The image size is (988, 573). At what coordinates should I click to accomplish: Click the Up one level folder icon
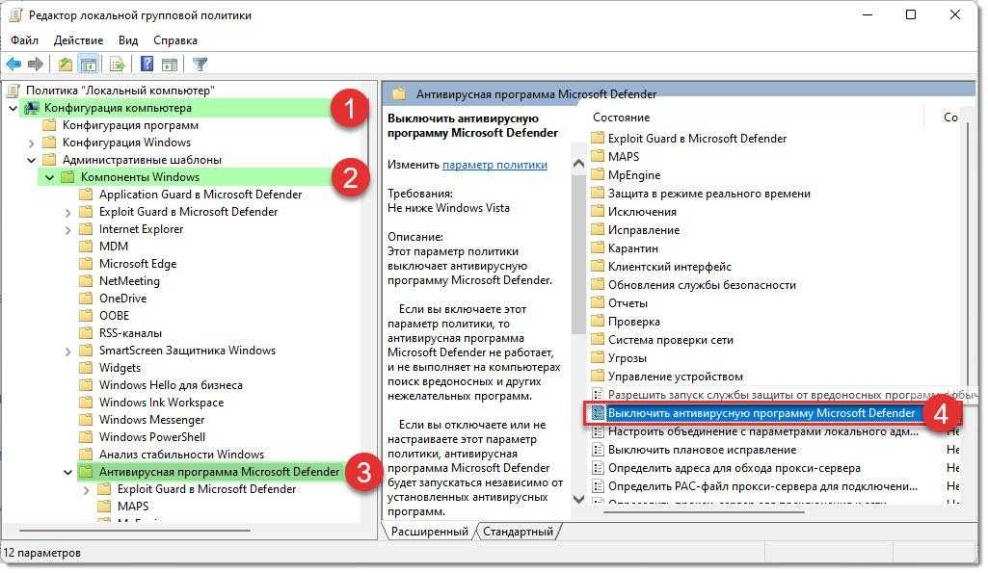(x=65, y=64)
